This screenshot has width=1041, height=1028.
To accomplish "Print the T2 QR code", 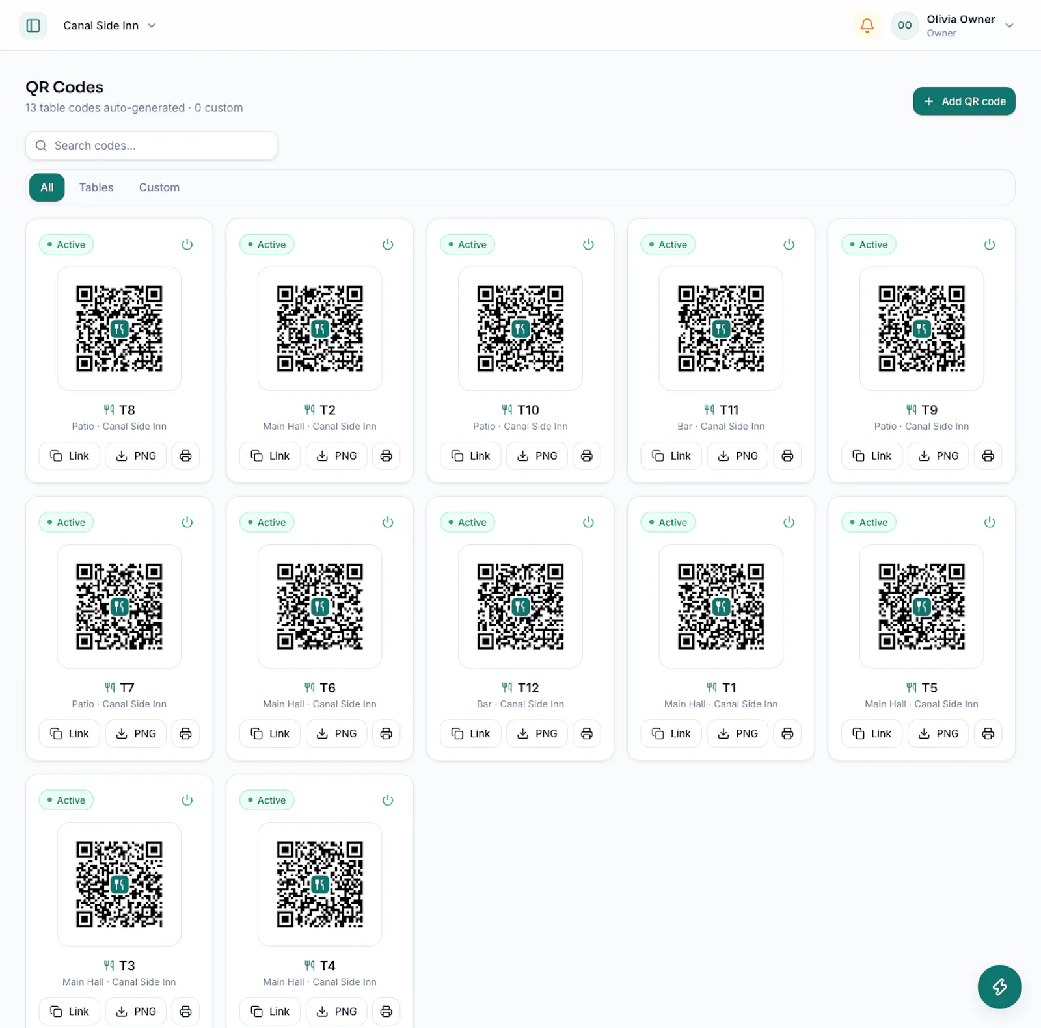I will coord(386,456).
